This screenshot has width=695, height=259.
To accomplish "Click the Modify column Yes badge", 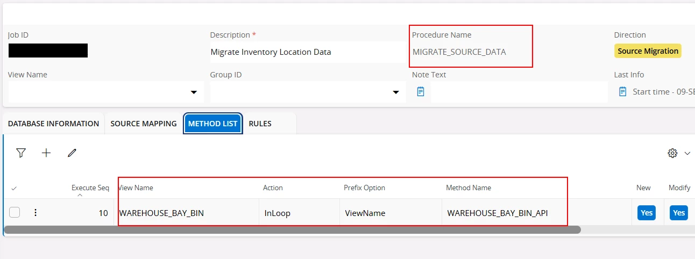I will [679, 213].
